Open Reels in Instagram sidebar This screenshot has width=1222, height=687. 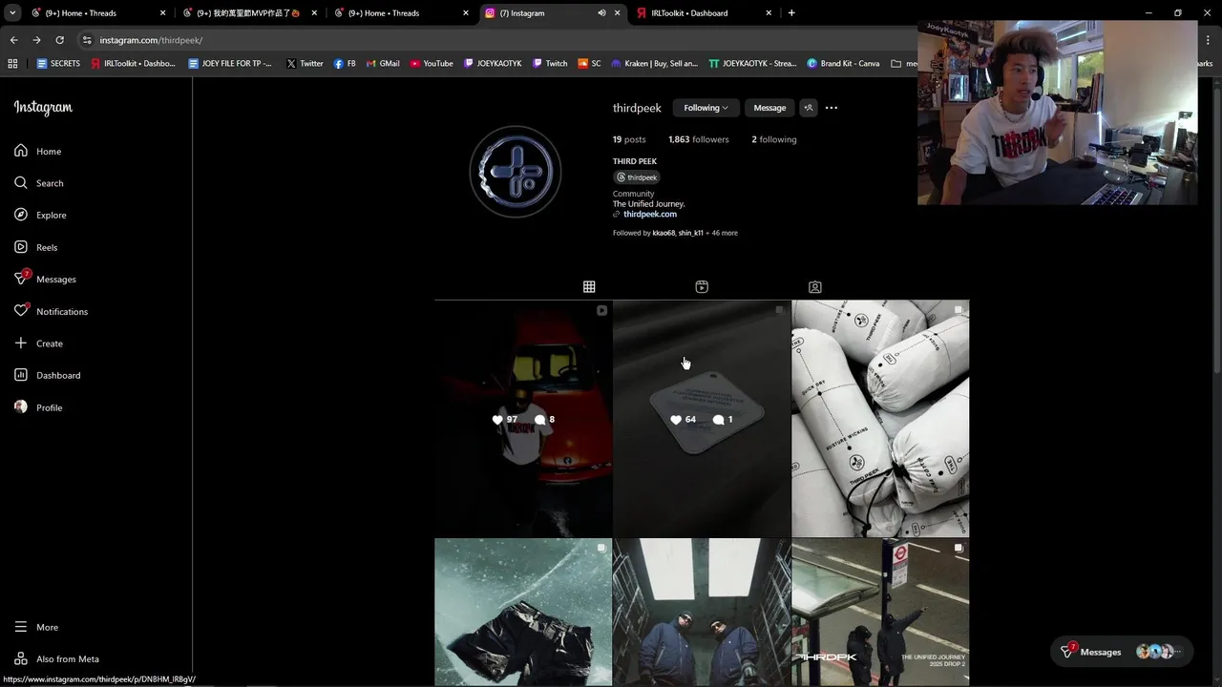[36, 247]
